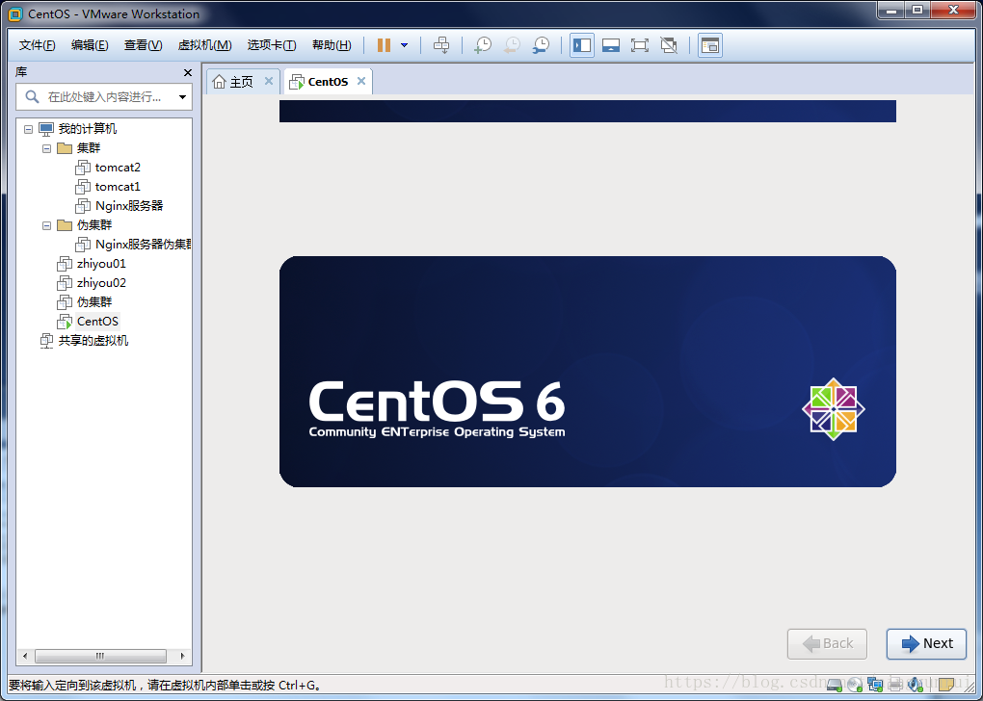Select the zhiyou01 virtual machine
The width and height of the screenshot is (983, 701).
click(101, 264)
